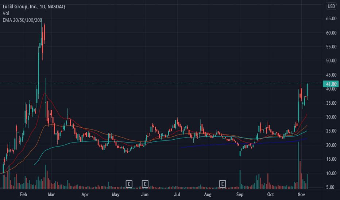Viewport: 340px width, 200px height.
Task: Click the 5.00 price axis label
Action: (330, 187)
